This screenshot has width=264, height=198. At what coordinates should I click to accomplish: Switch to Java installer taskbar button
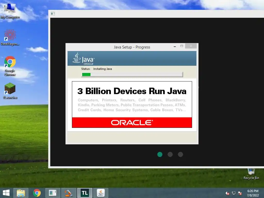pyautogui.click(x=101, y=193)
